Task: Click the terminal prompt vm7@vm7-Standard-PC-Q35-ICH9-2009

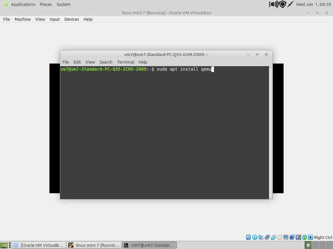Action: [x=103, y=69]
